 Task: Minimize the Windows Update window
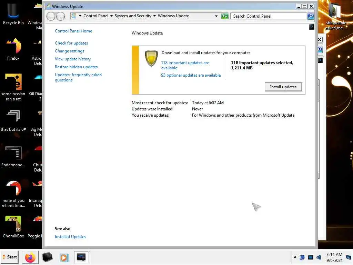pos(299,6)
